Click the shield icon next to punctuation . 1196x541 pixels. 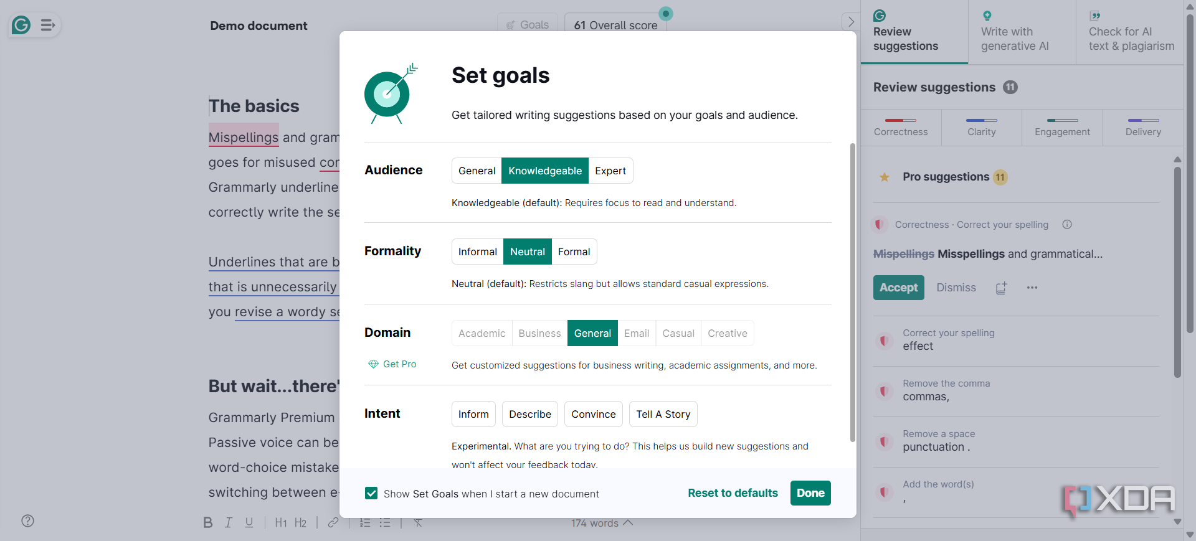[x=883, y=441]
